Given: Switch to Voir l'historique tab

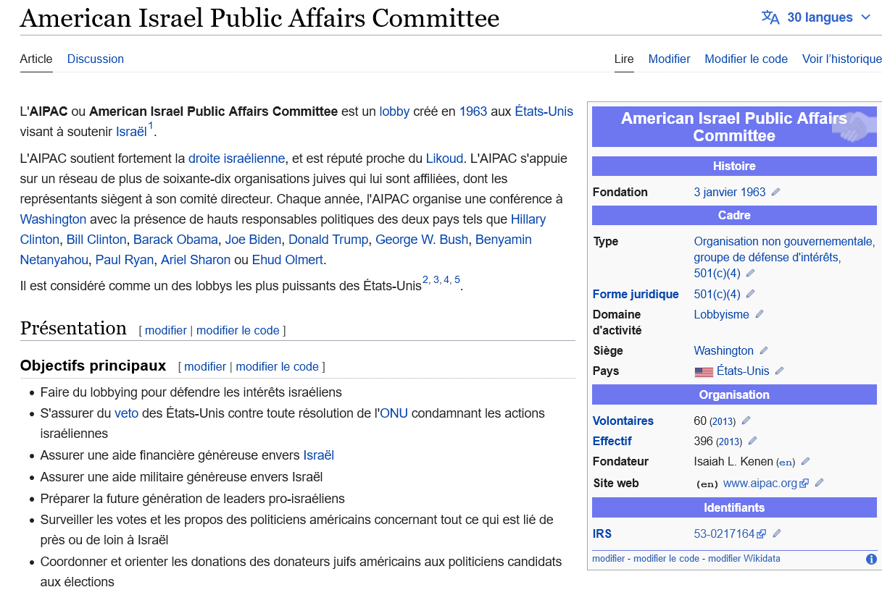Looking at the screenshot, I should pyautogui.click(x=841, y=59).
